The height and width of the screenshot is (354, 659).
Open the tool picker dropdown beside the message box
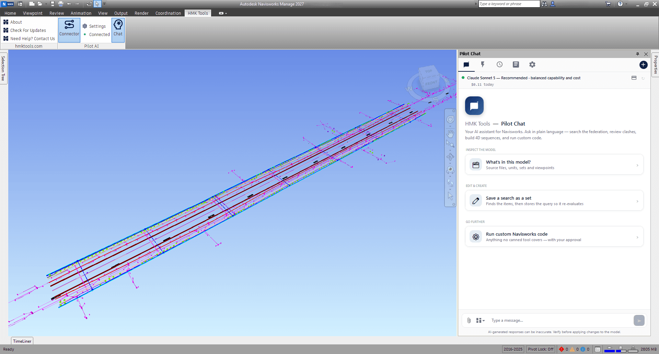481,320
